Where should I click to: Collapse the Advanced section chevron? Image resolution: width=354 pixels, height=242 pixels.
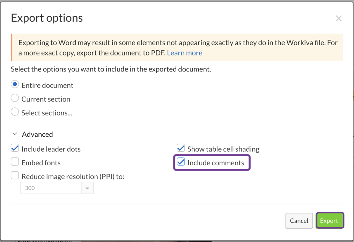pos(15,134)
